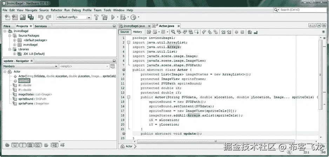Click the New Project toolbar icon
The image size is (329, 157).
click(15, 17)
